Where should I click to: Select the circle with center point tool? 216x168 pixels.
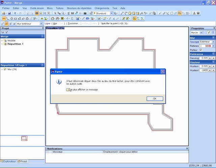click(x=12, y=18)
